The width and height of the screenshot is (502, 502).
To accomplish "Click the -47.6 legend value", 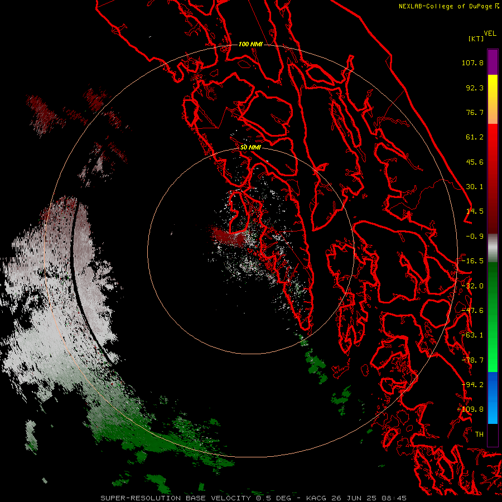I will tap(472, 311).
